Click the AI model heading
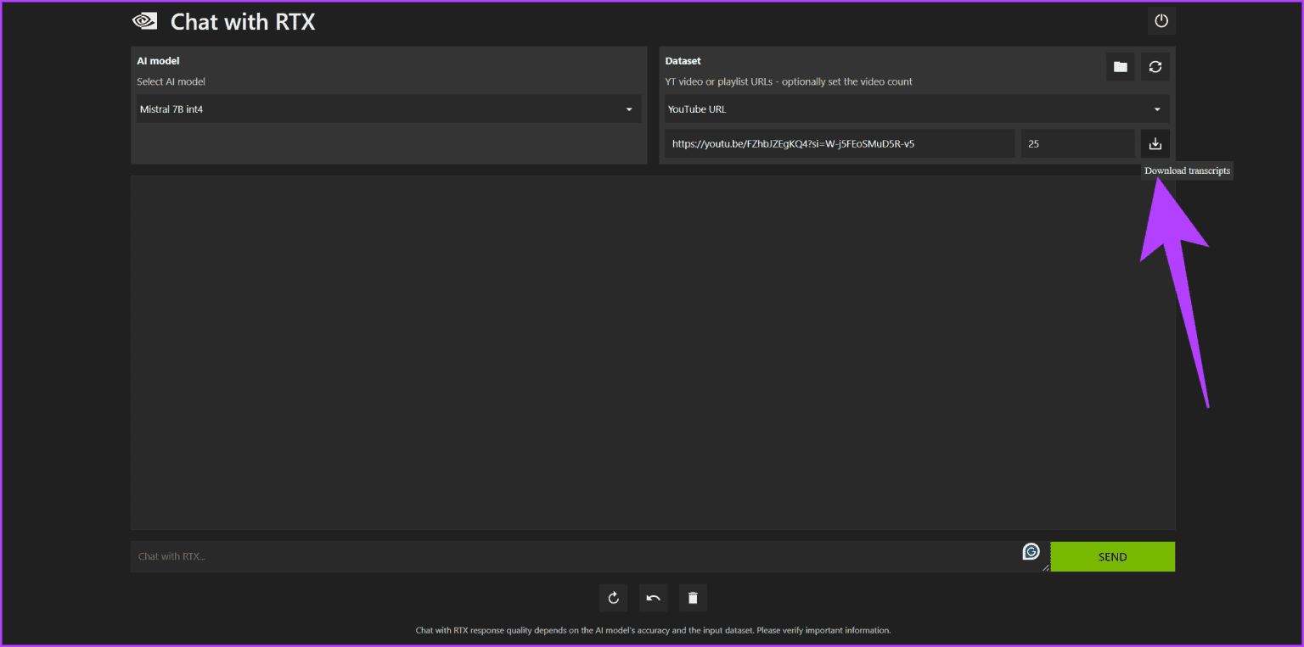The width and height of the screenshot is (1304, 647). coord(158,61)
